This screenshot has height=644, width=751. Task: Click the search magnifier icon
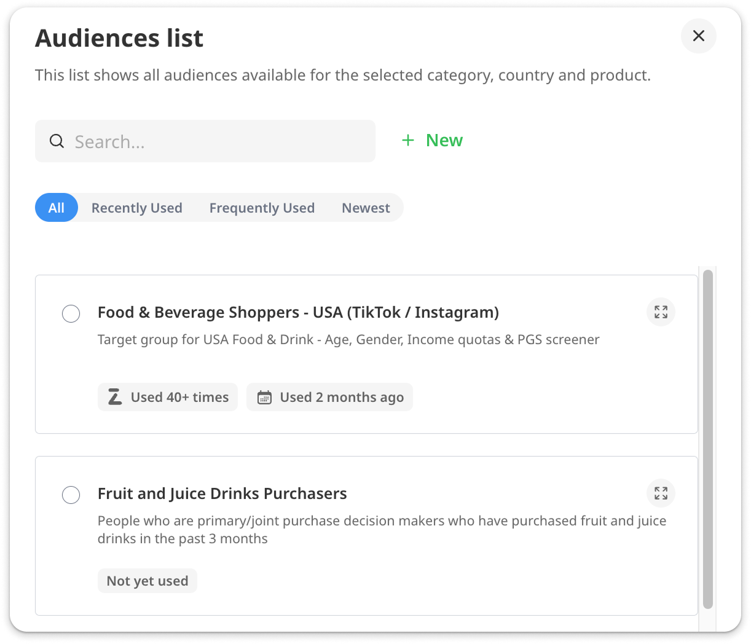57,141
